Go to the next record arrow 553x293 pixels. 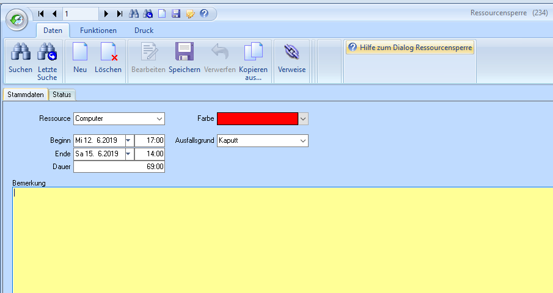[106, 13]
